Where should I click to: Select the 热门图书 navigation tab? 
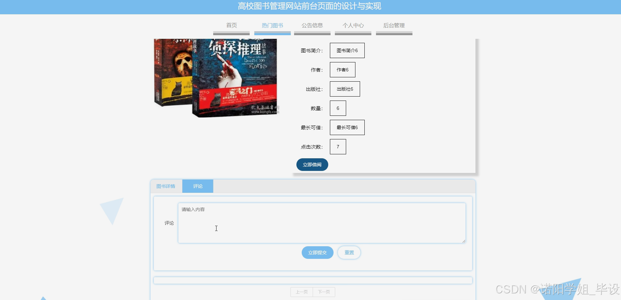coord(272,25)
